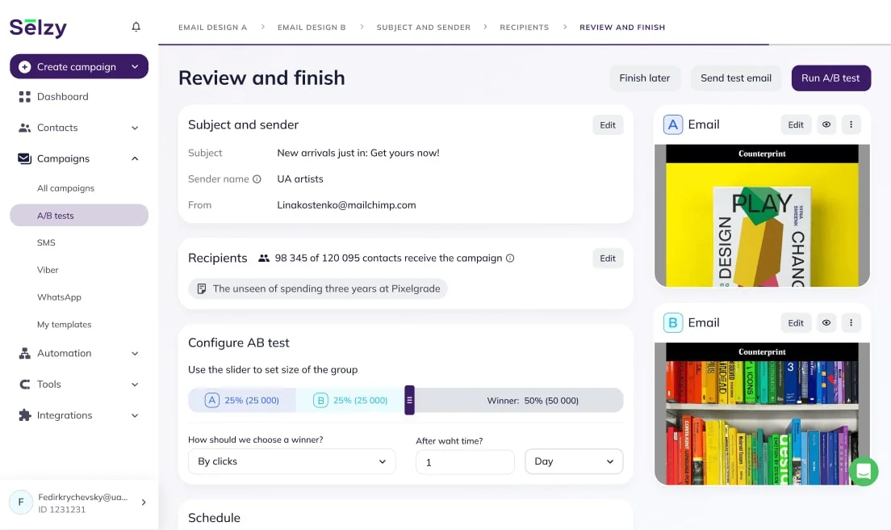Select SMS under Campaigns

tap(46, 242)
